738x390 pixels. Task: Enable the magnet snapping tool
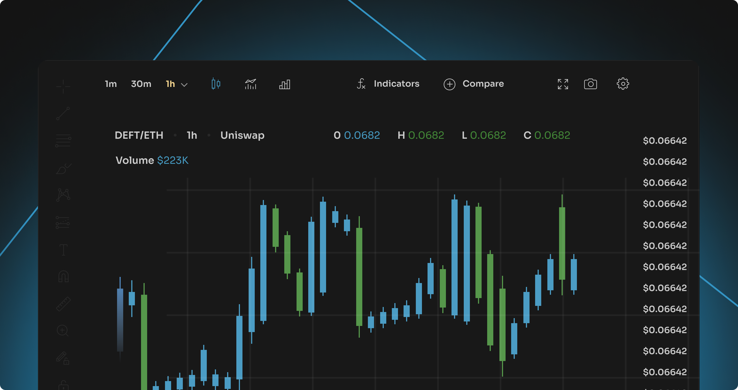(x=63, y=276)
